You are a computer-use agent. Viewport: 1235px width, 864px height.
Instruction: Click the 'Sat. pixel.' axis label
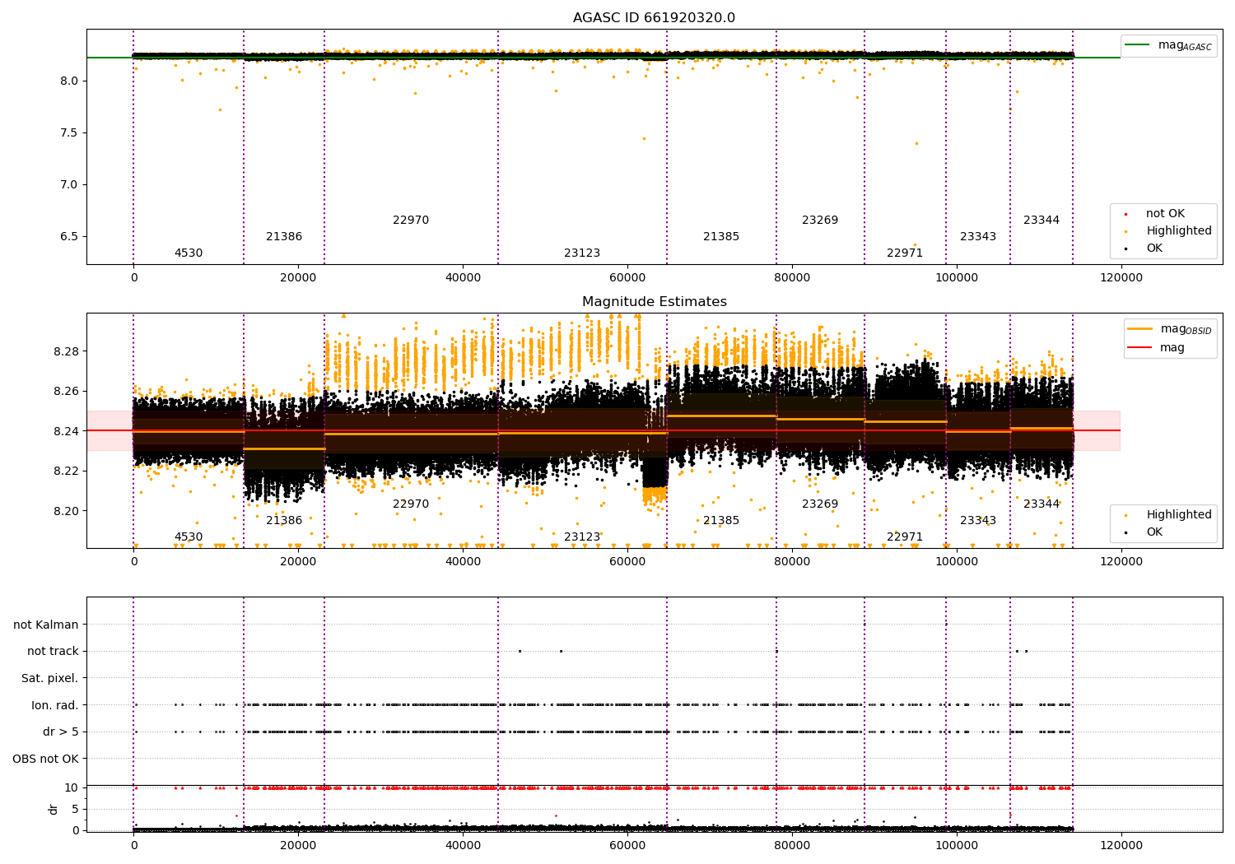(50, 678)
